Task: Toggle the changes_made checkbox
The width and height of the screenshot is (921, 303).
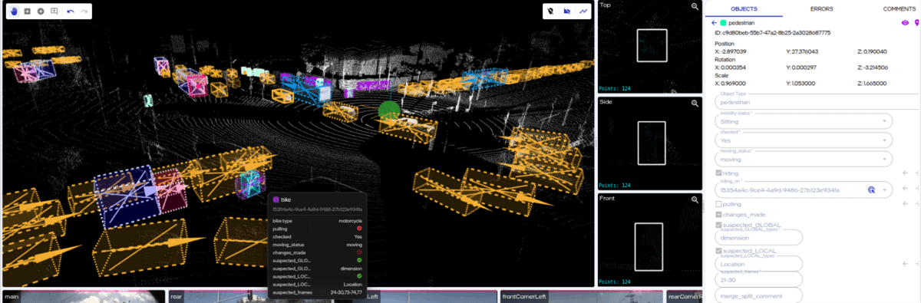Action: pyautogui.click(x=718, y=215)
